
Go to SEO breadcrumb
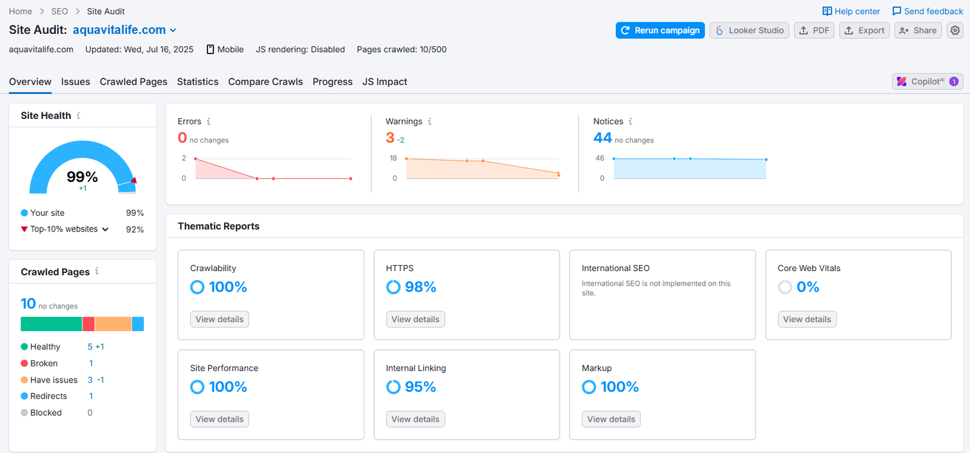pyautogui.click(x=59, y=11)
